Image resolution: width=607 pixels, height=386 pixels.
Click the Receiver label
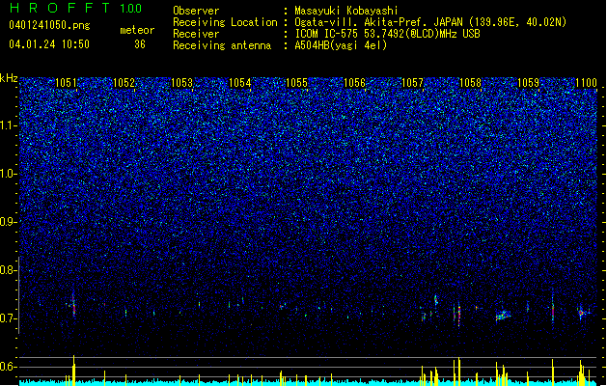(196, 34)
